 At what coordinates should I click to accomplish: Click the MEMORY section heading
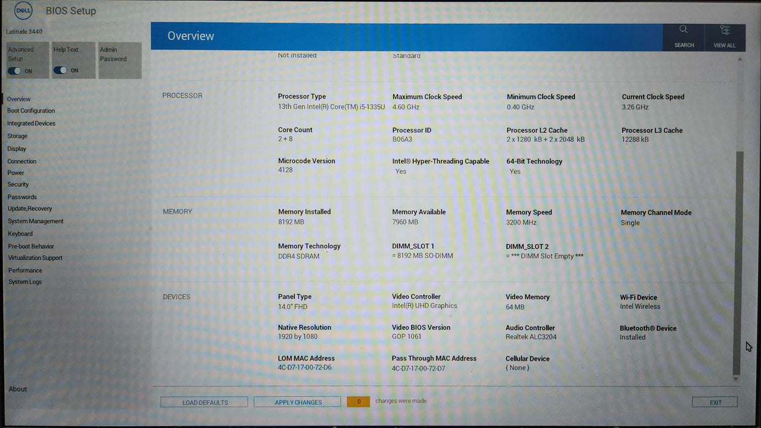[178, 212]
